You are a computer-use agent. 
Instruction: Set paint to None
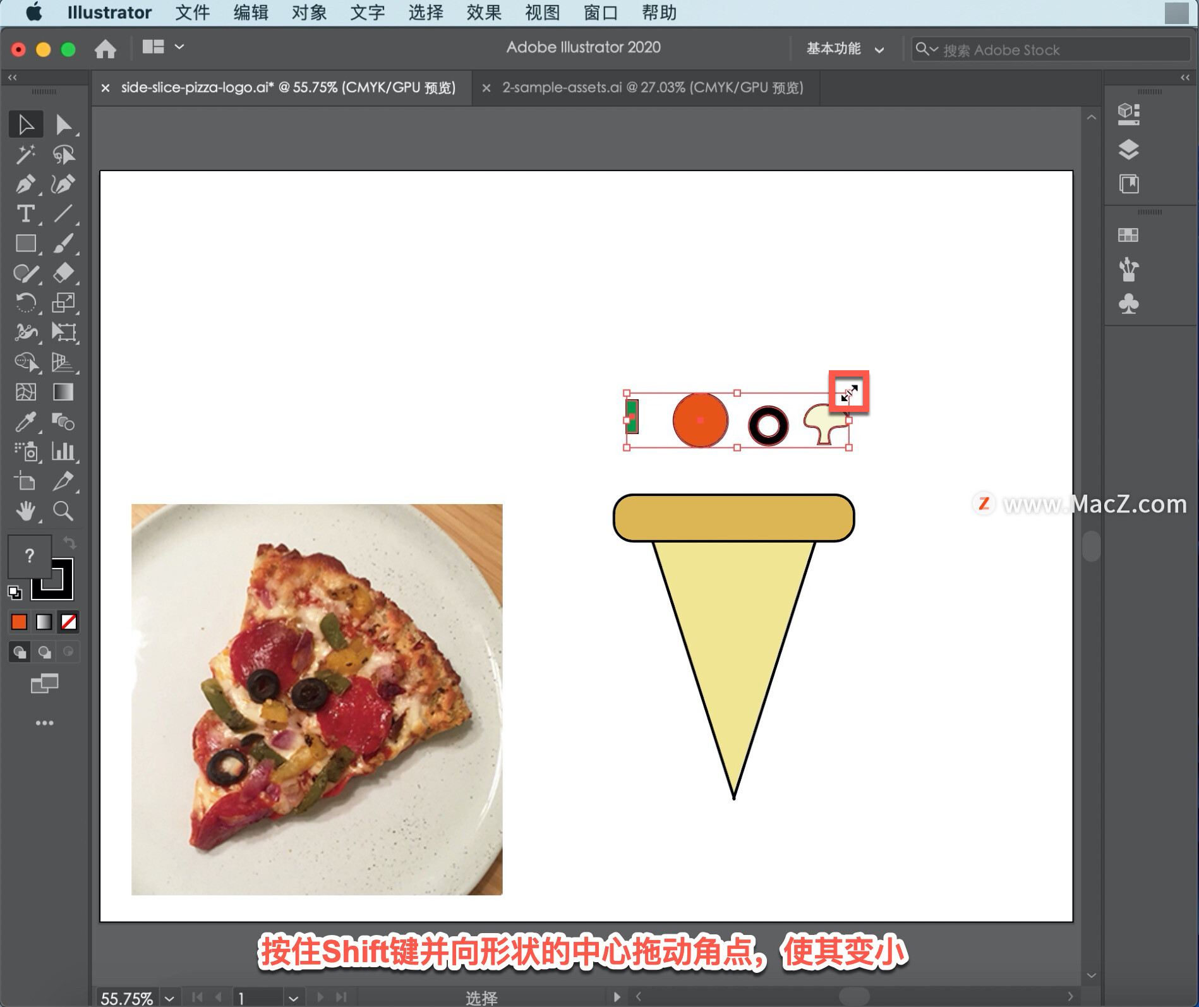(69, 622)
